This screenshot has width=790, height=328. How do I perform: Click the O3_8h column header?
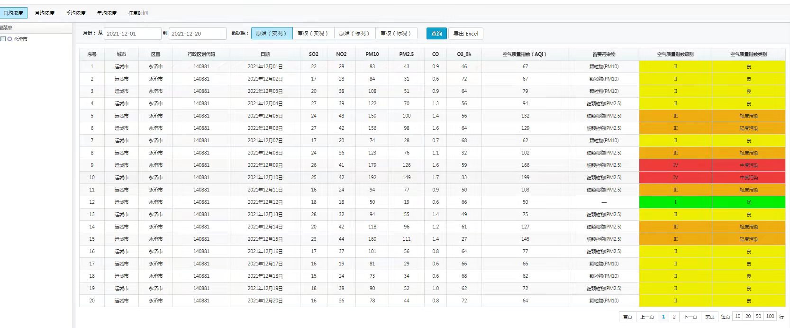tap(464, 54)
